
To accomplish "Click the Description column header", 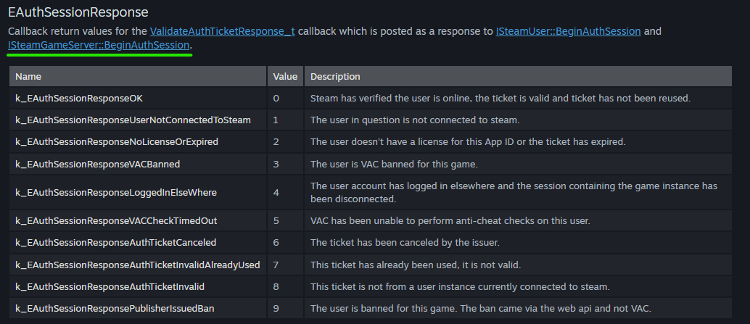I will click(x=335, y=76).
